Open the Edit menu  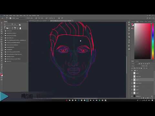pyautogui.click(x=7, y=15)
